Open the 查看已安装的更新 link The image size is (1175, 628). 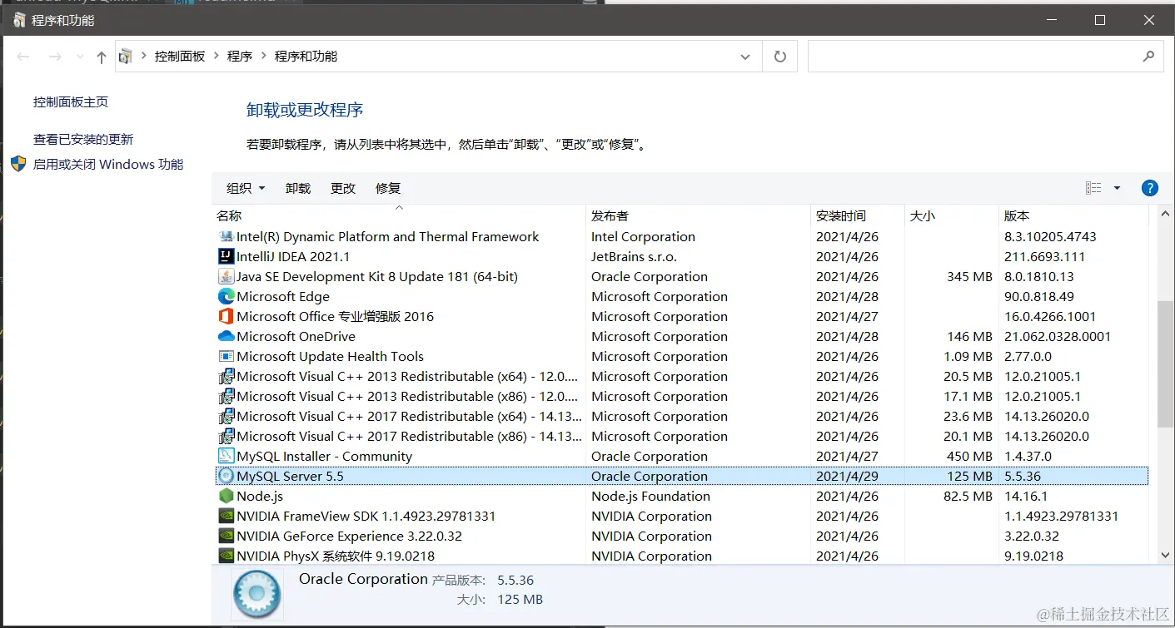83,139
